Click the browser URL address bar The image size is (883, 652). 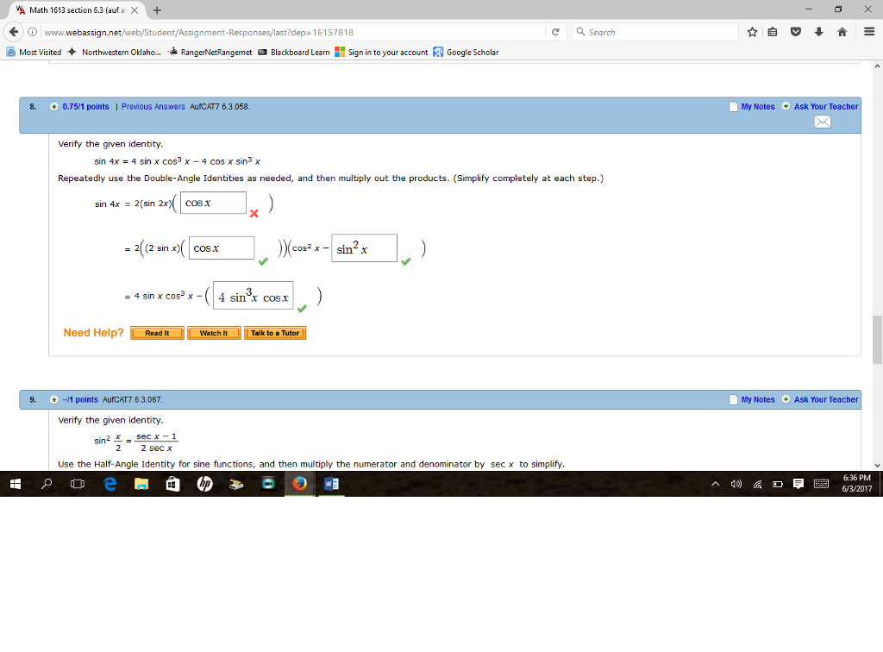[293, 32]
